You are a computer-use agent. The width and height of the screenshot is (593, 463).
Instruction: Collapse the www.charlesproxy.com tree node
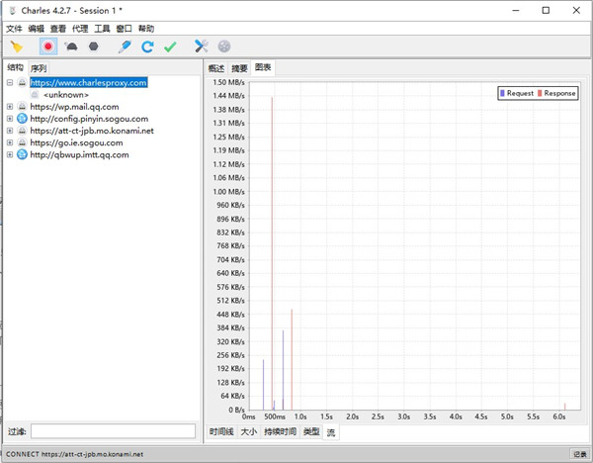(x=10, y=83)
